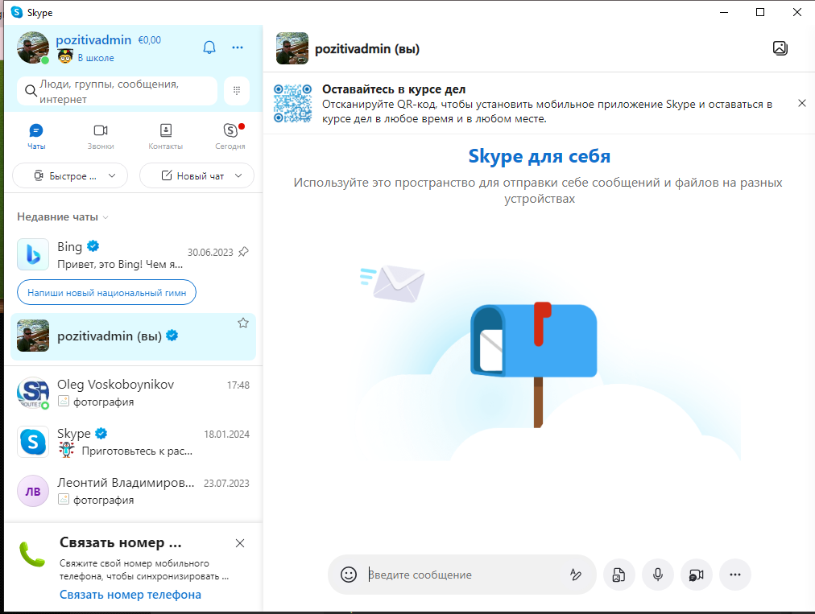The image size is (815, 614).
Task: Click the В школе mood status
Action: point(96,58)
